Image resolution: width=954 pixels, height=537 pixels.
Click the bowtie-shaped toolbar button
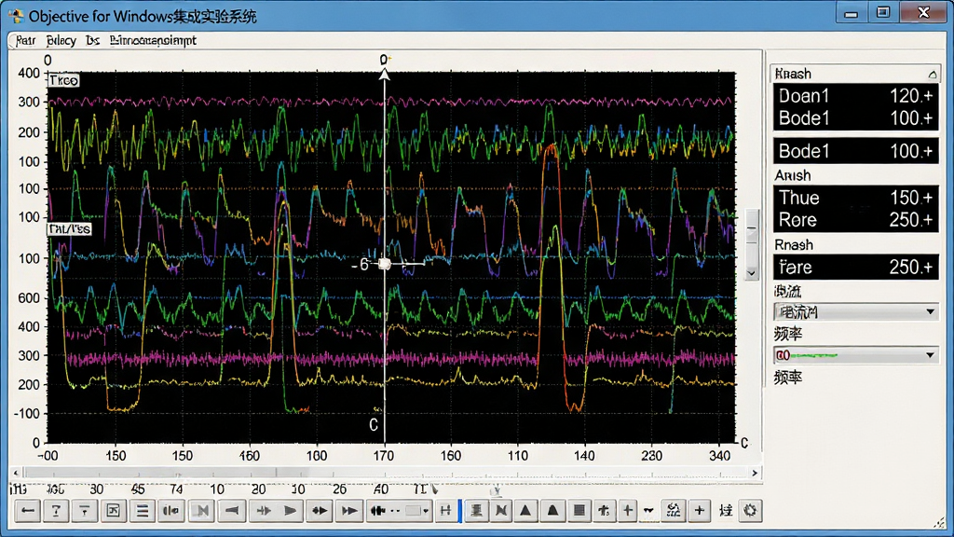tap(501, 510)
